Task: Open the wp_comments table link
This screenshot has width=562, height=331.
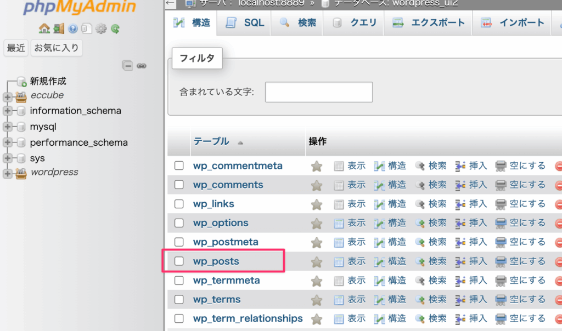Action: (228, 185)
